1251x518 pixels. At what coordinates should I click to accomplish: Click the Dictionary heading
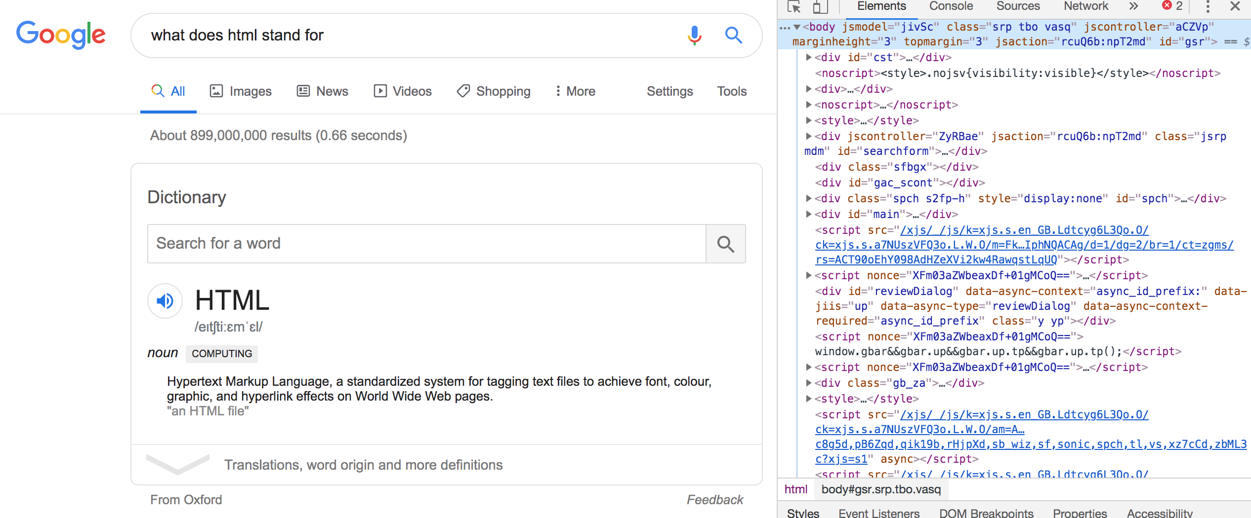click(x=187, y=197)
